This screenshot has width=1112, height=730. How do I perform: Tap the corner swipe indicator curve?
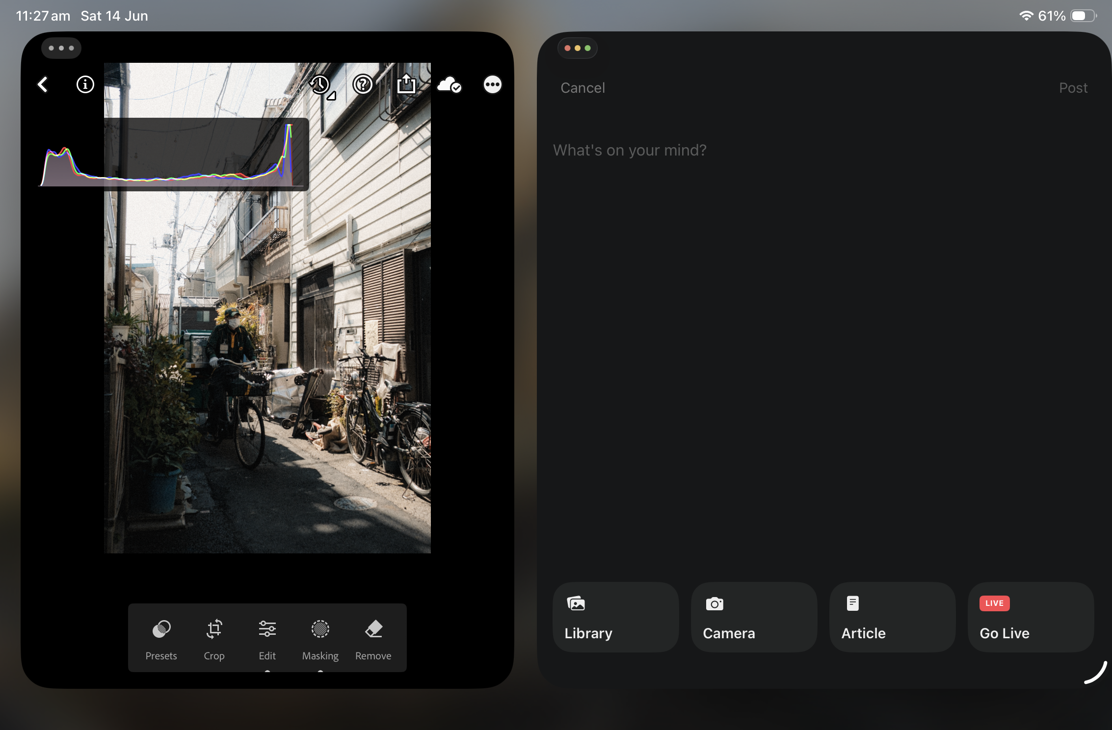click(x=1095, y=673)
